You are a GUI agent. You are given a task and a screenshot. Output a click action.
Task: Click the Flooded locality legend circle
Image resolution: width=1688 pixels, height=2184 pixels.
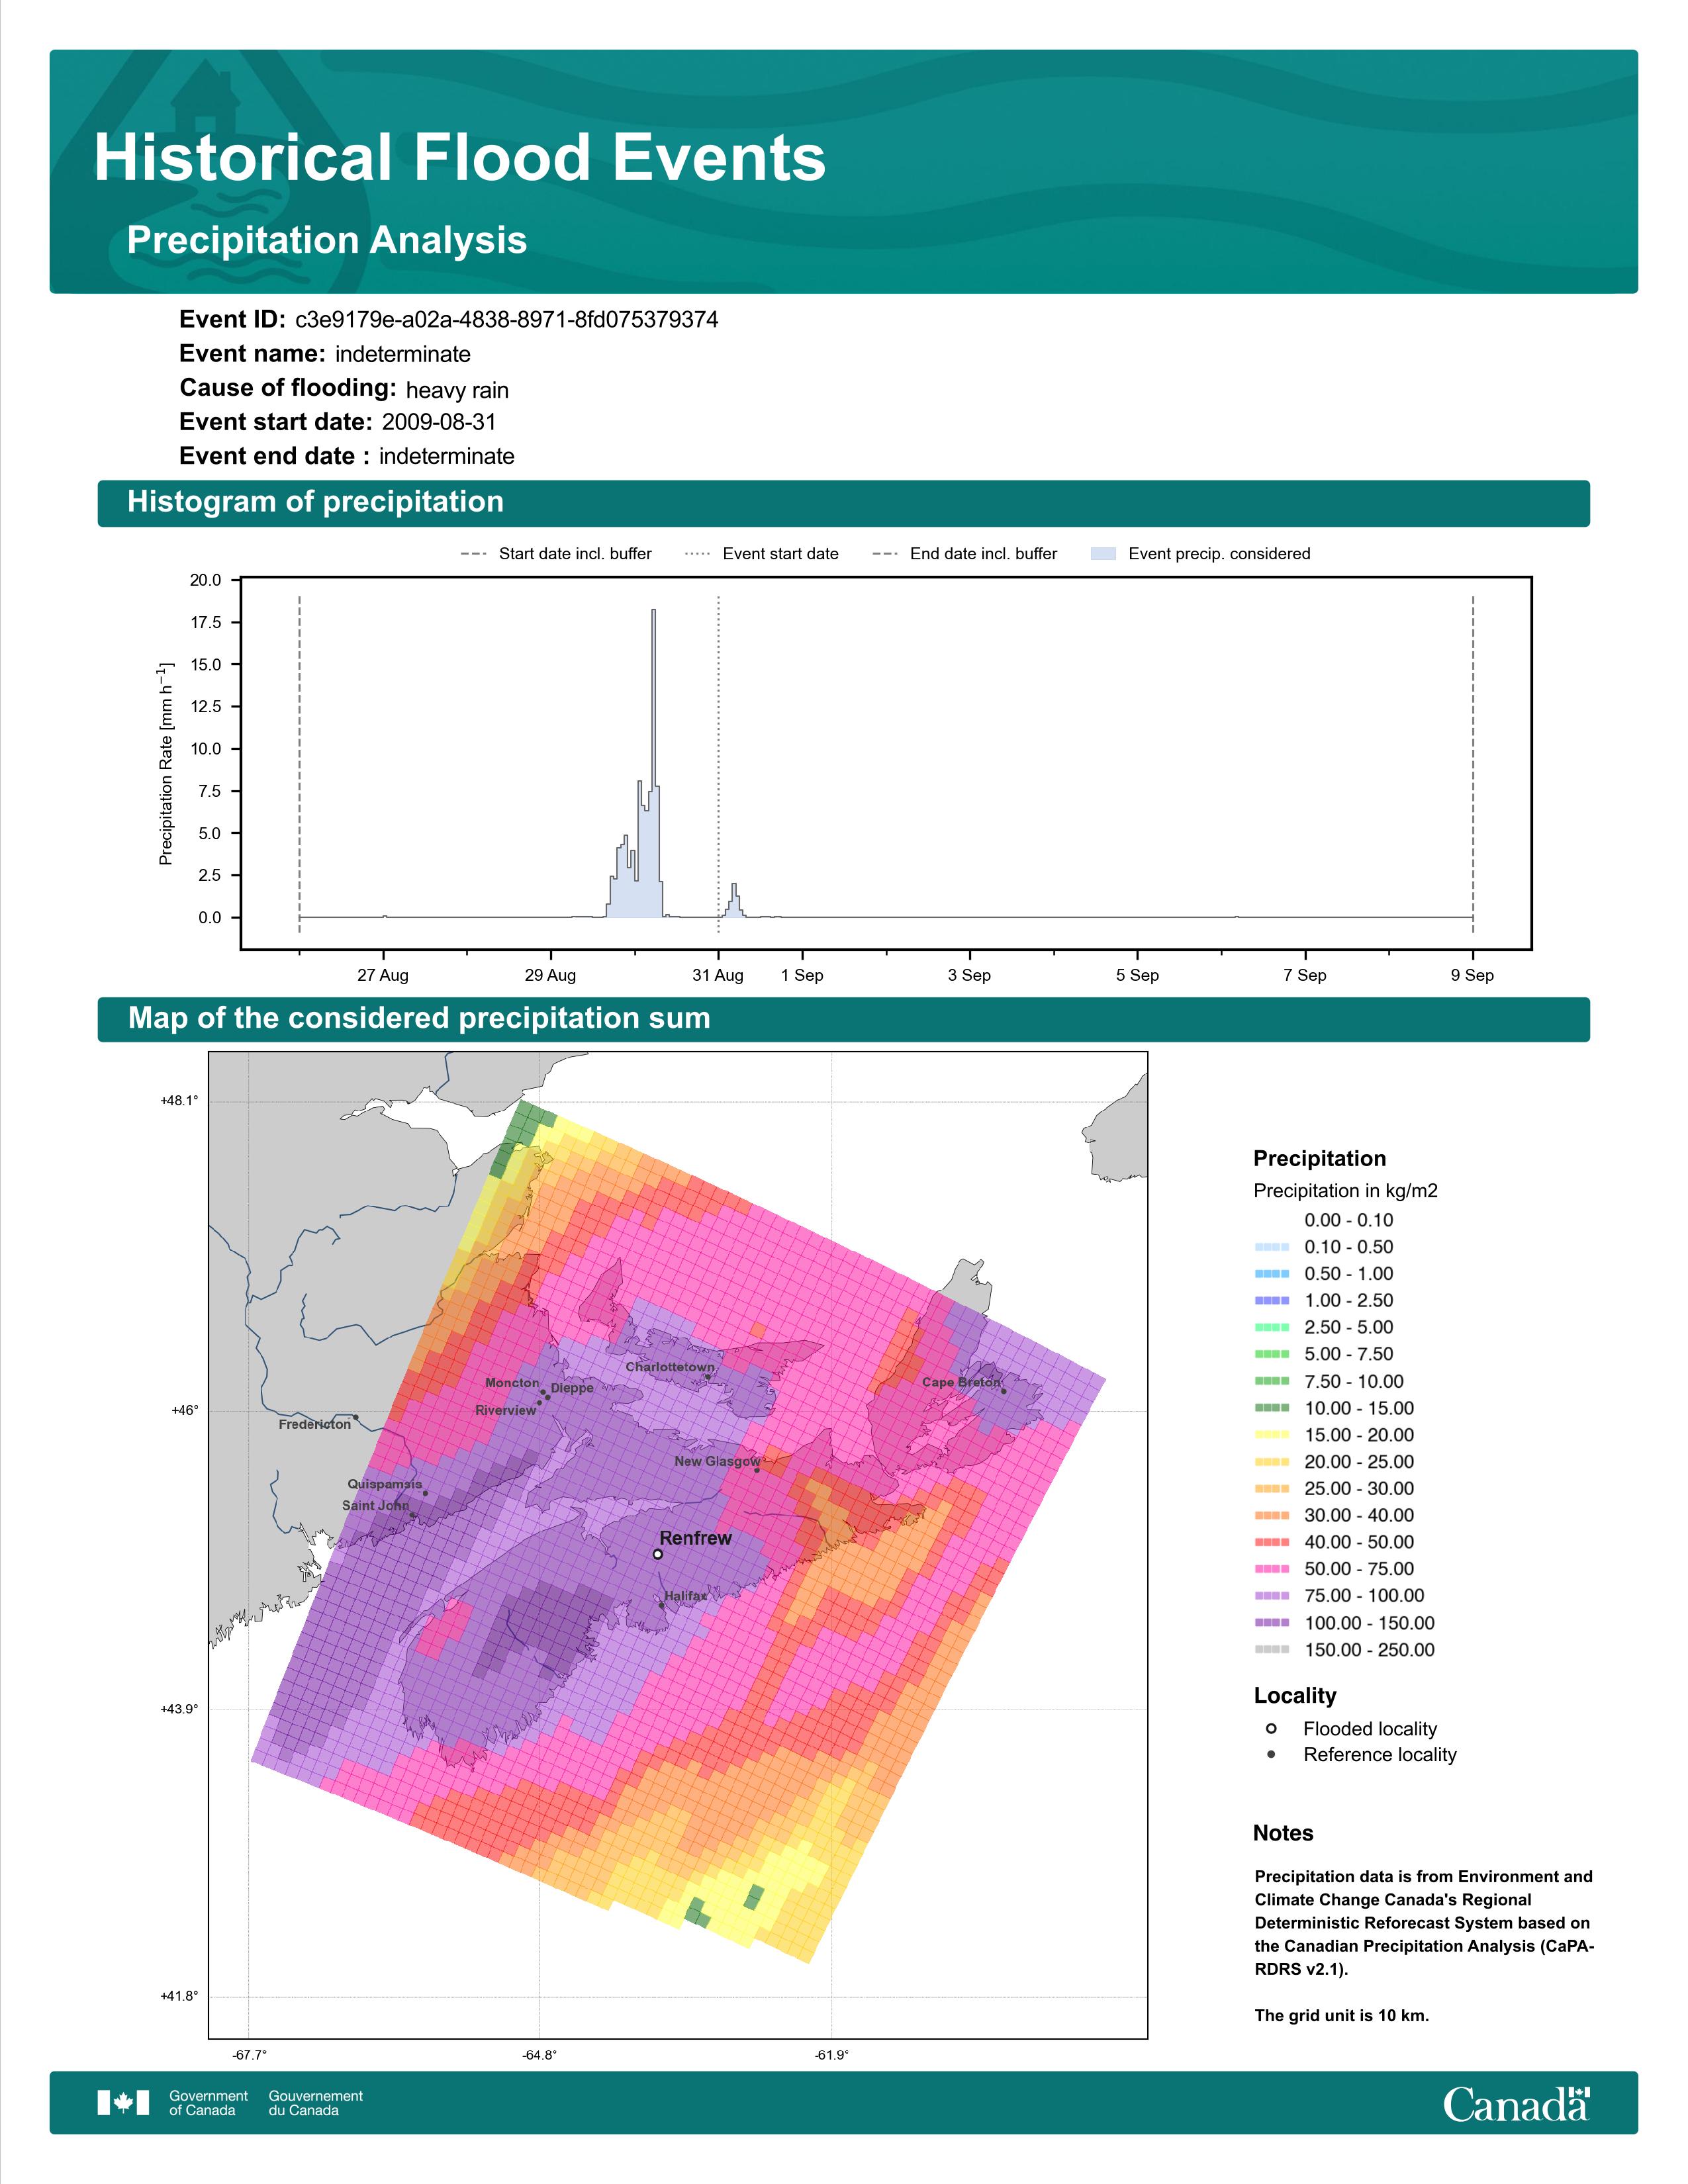[x=1271, y=1728]
